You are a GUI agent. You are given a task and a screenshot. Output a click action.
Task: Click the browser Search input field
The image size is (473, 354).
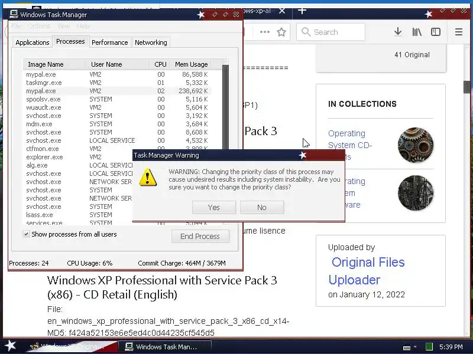pos(331,32)
